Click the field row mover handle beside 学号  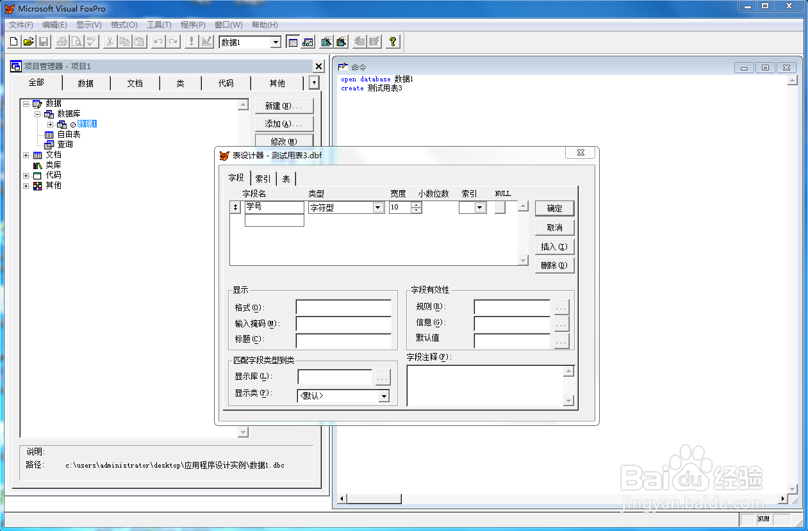pos(236,207)
